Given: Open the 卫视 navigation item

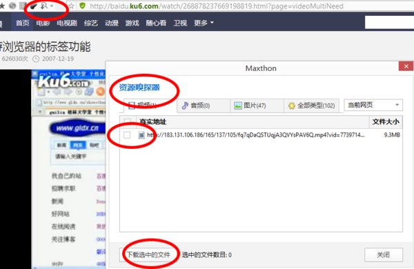Looking at the screenshot, I should 180,23.
